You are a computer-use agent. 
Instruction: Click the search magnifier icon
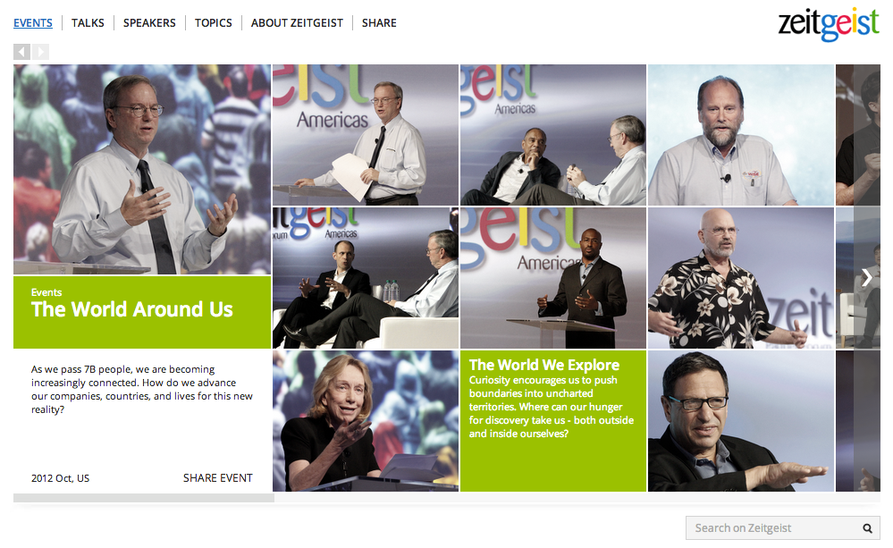point(867,528)
